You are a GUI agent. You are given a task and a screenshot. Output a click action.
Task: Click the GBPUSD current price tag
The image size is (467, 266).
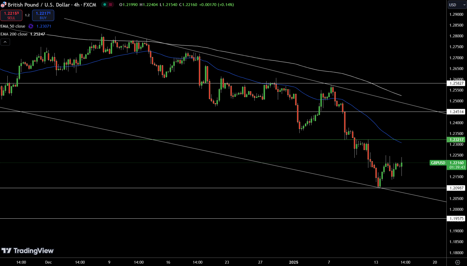438,163
